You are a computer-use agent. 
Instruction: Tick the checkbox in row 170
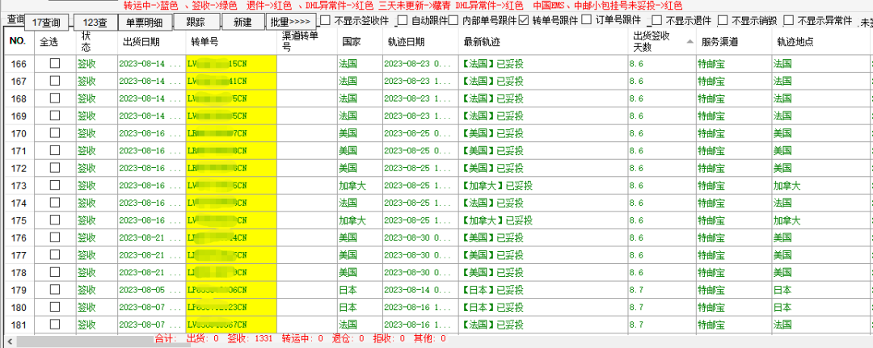pyautogui.click(x=55, y=133)
